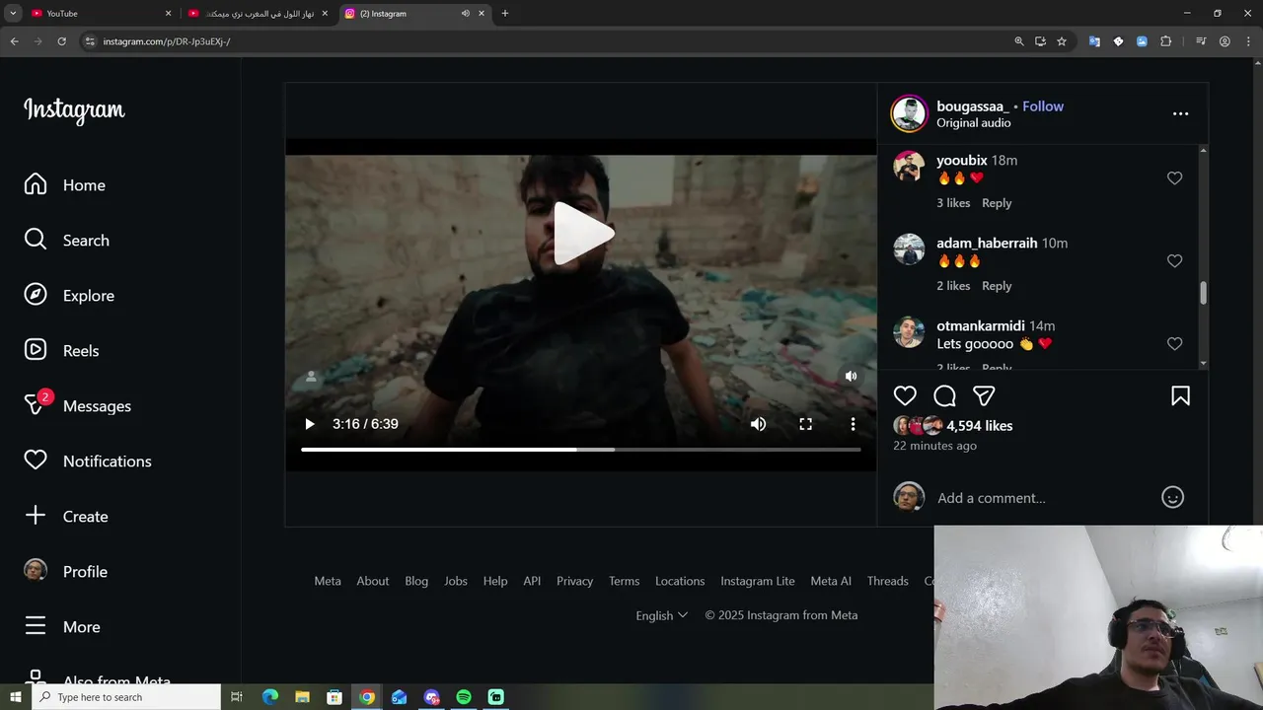
Task: Click the Instagram logo
Action: point(74,110)
